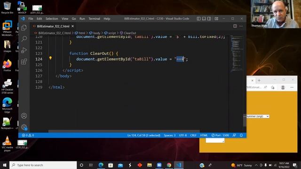Click the Port : 5500 Live Server entry
301x169 pixels.
(220, 135)
